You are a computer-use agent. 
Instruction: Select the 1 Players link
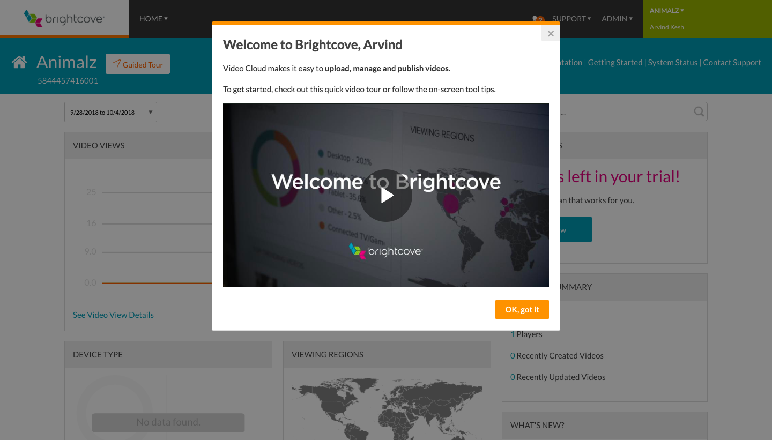coord(526,334)
